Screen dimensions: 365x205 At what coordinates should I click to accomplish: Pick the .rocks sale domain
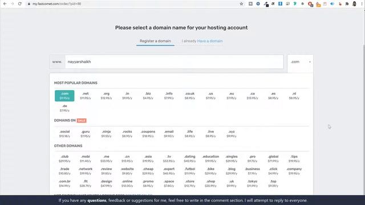coord(127,134)
